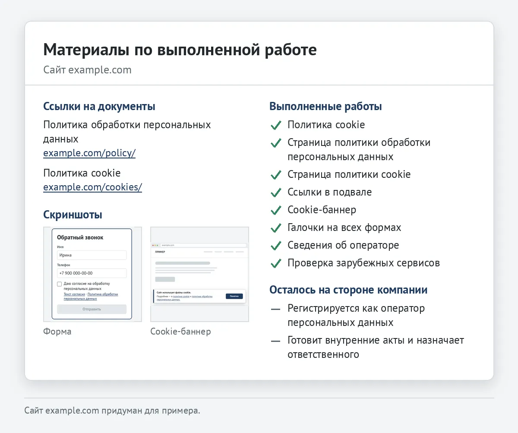This screenshot has height=433, width=518.
Task: Click the Скриншоты heading
Action: [73, 215]
